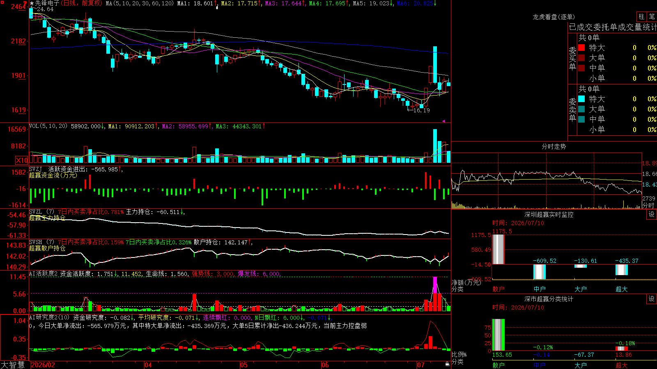This screenshot has height=369, width=657.
Task: Click the 大智慧 logo in the corner
Action: (13, 365)
